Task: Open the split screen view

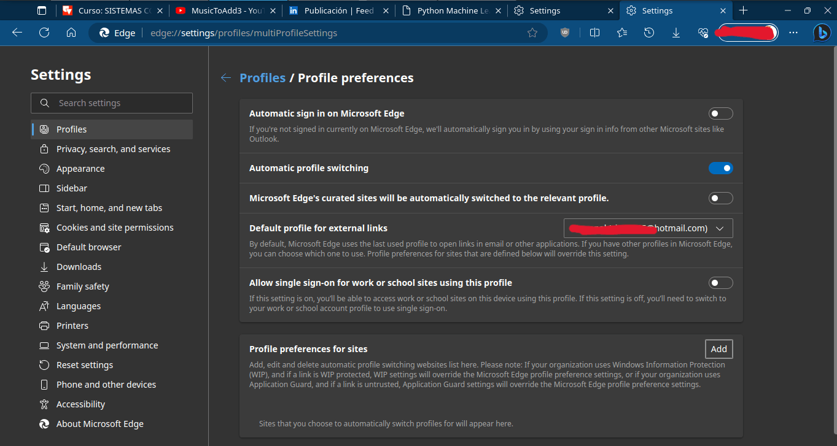Action: pos(594,33)
